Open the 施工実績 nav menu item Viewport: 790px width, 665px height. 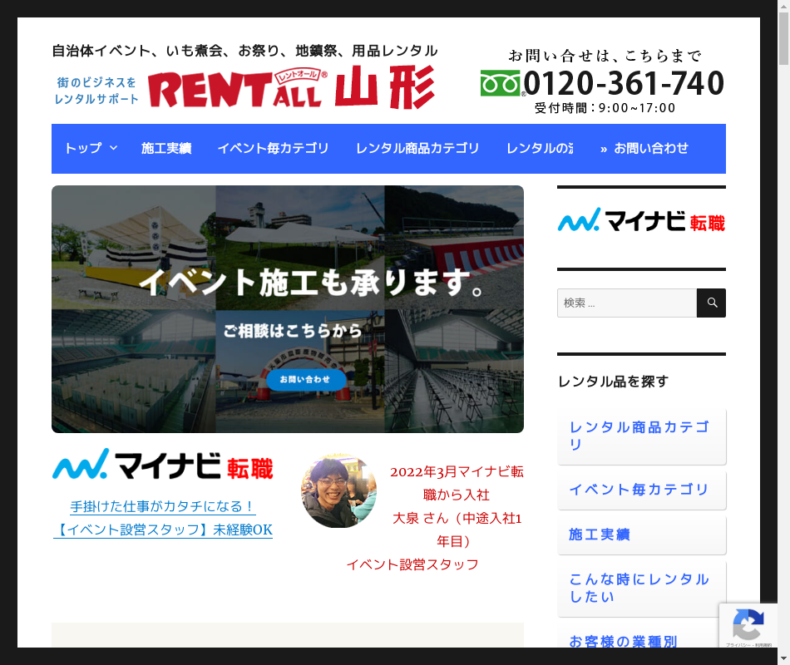pos(166,149)
